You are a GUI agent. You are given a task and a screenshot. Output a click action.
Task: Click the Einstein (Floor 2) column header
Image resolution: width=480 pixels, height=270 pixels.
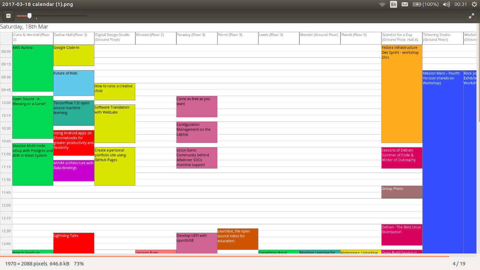pyautogui.click(x=156, y=38)
